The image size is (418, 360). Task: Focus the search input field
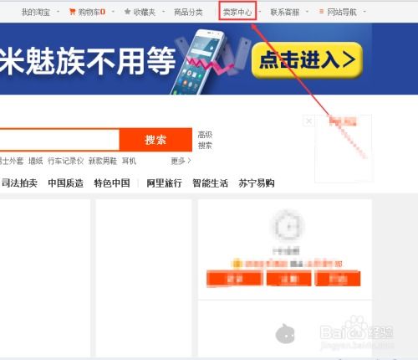pos(59,140)
